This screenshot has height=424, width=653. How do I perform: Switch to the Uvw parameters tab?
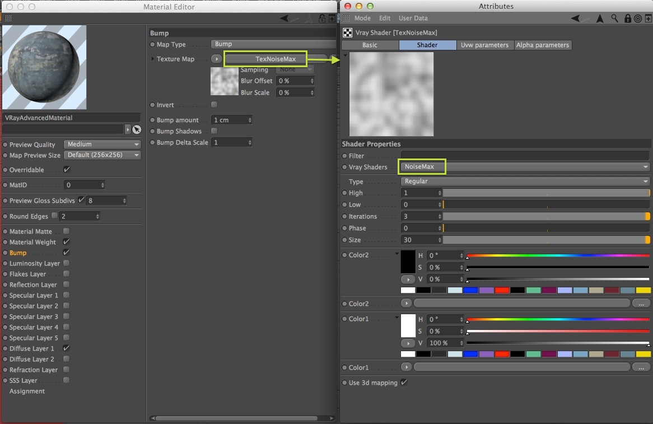[x=485, y=45]
